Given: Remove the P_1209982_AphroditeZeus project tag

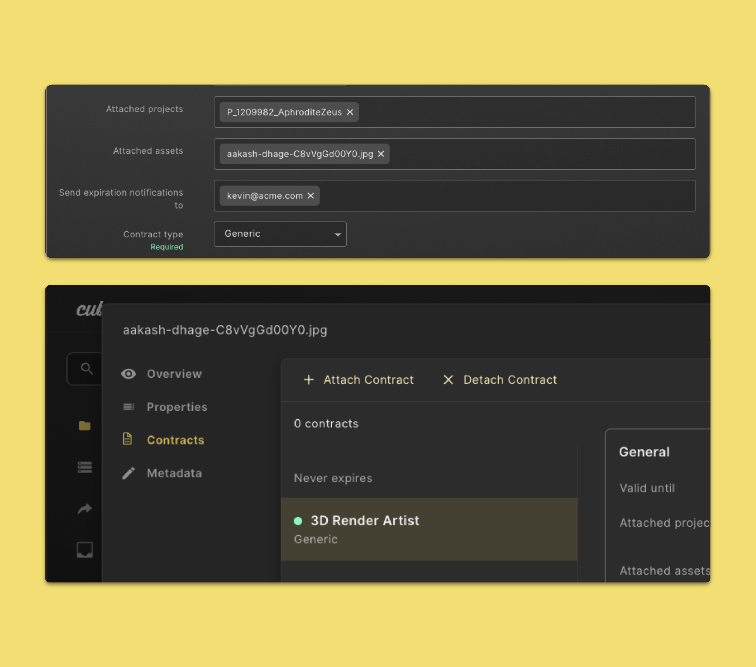Looking at the screenshot, I should click(349, 112).
